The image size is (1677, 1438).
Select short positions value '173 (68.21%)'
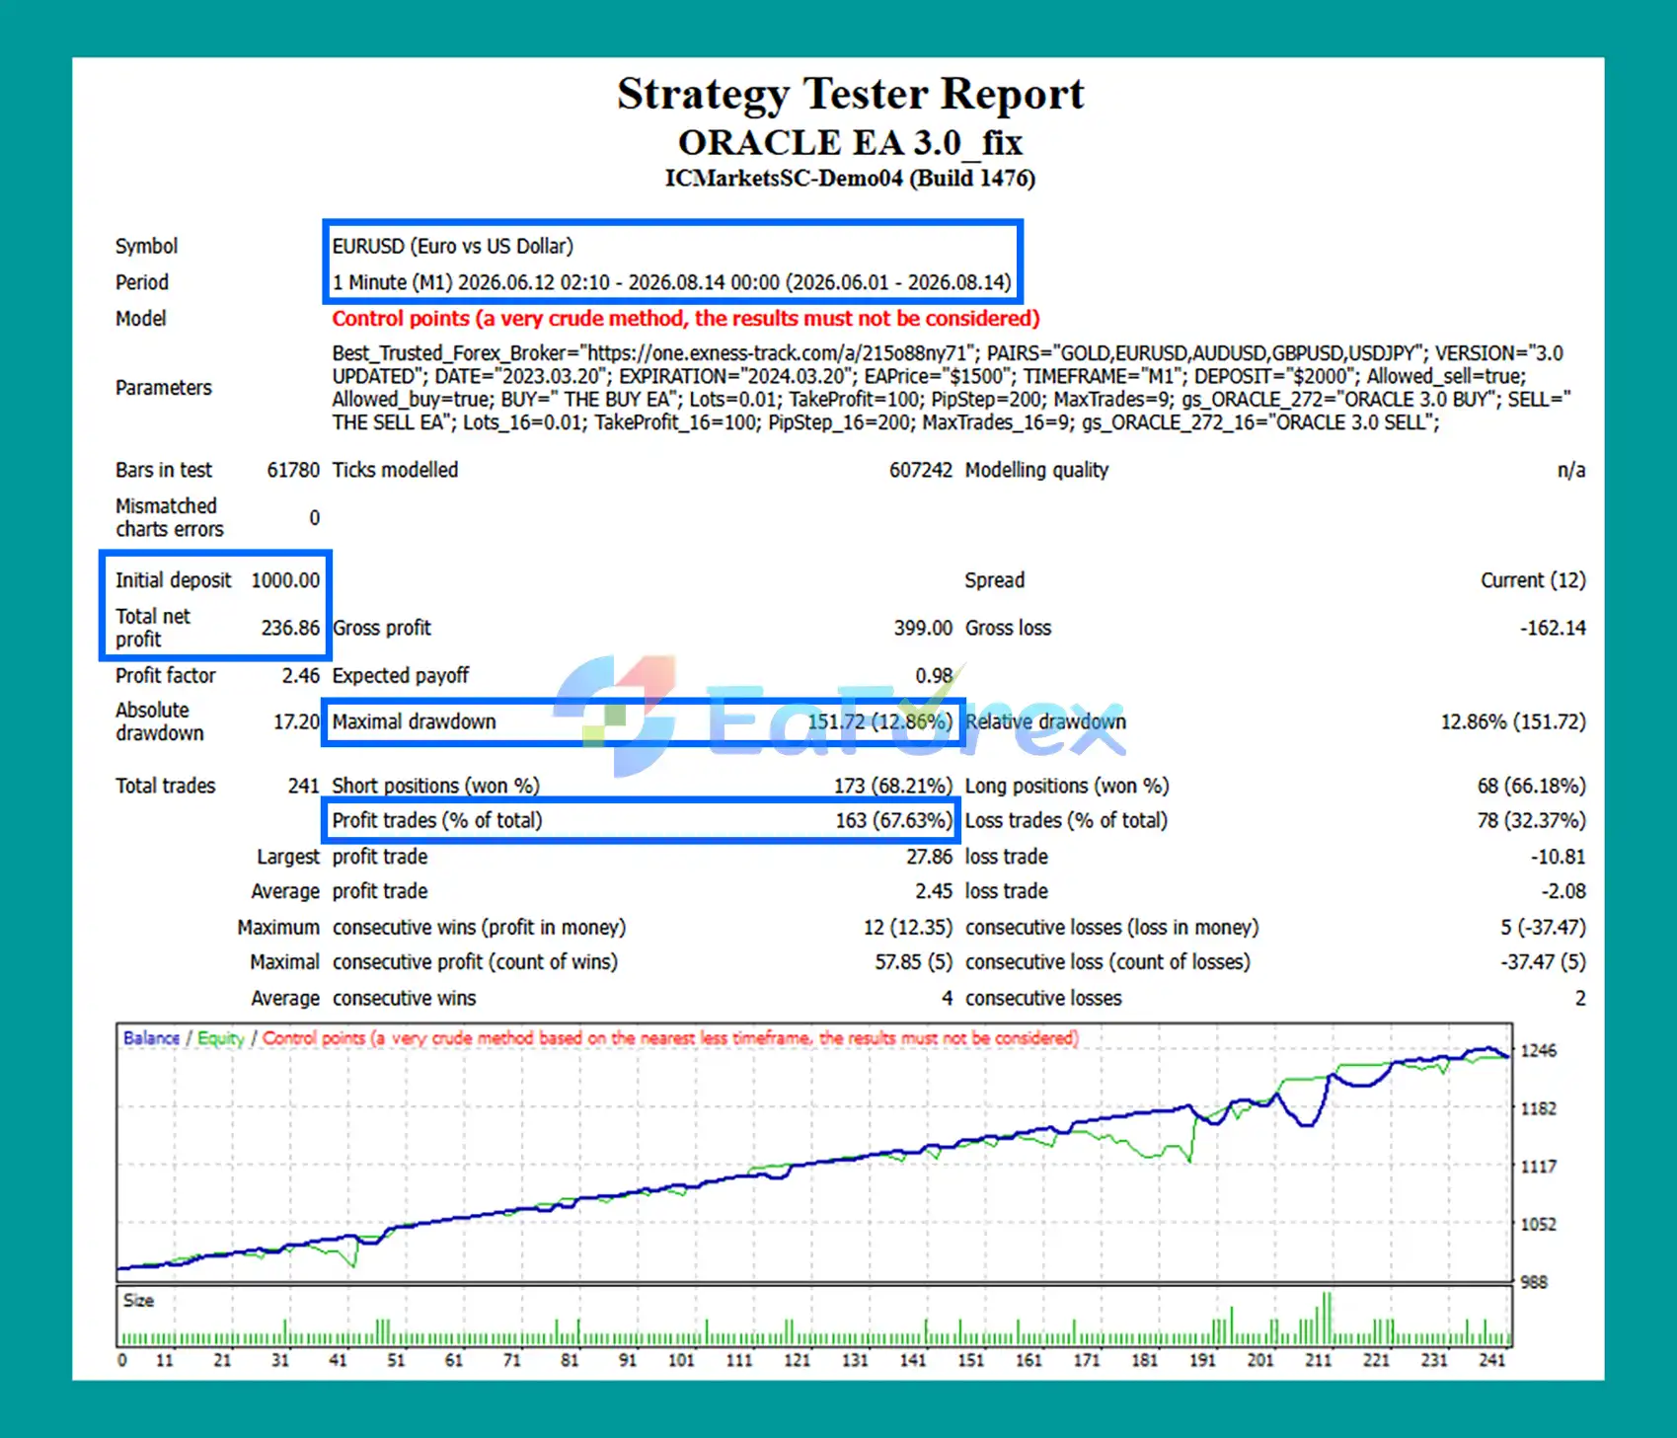[x=892, y=786]
